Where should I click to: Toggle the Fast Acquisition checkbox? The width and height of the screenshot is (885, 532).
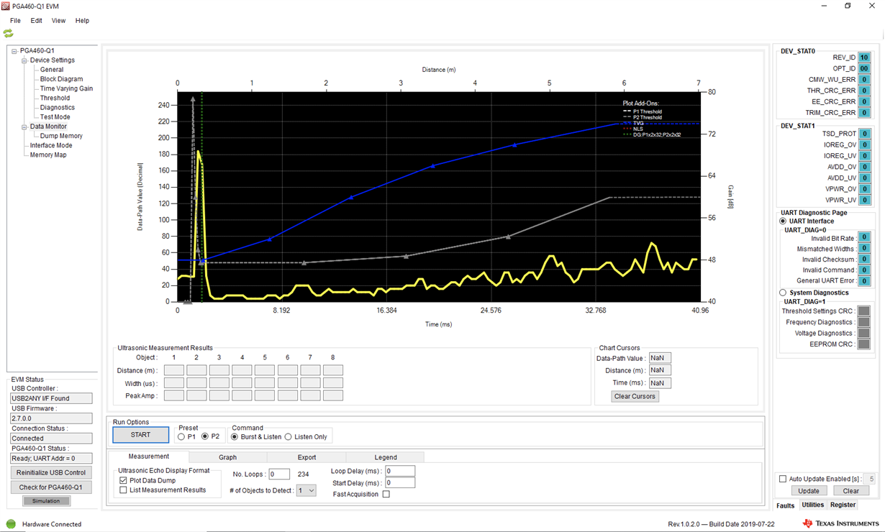(386, 495)
